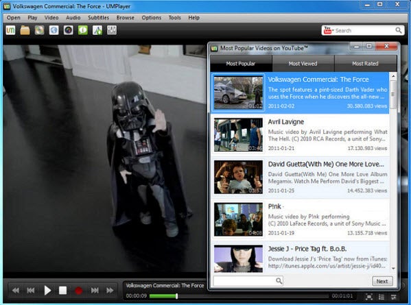Expand the YouTube search provider dropdown arrow
Viewport: 411px width, 305px height.
pyautogui.click(x=333, y=31)
